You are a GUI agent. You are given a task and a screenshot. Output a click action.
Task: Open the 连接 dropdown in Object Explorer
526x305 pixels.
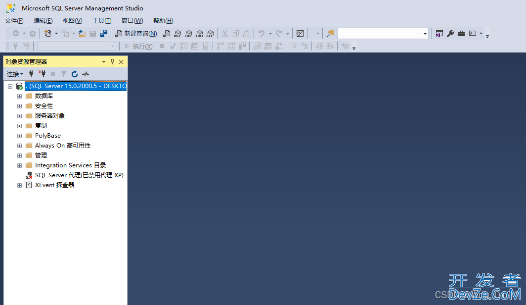pos(15,74)
